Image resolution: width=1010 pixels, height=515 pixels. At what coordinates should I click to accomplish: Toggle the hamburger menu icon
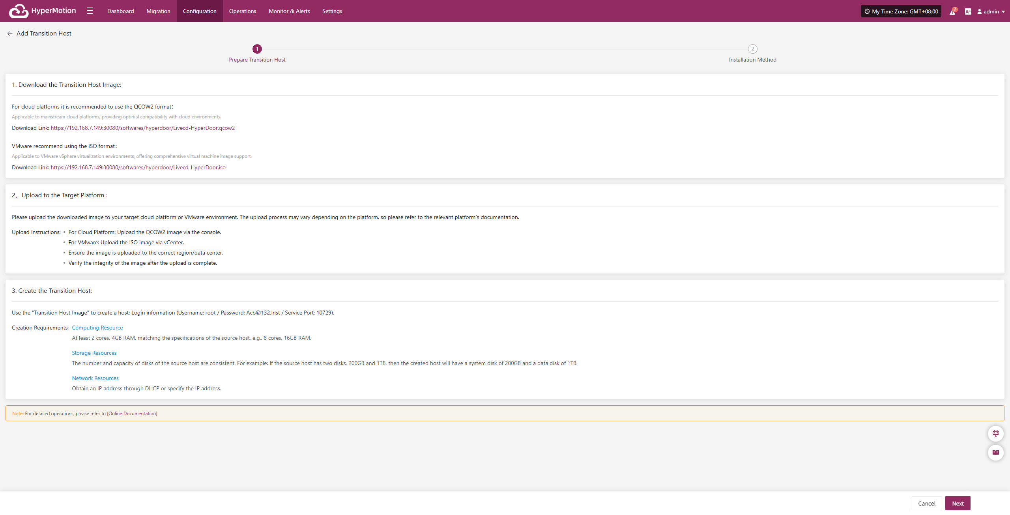[x=90, y=11]
